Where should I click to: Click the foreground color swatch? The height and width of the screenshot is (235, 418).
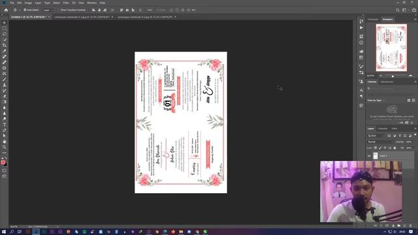(x=3, y=162)
